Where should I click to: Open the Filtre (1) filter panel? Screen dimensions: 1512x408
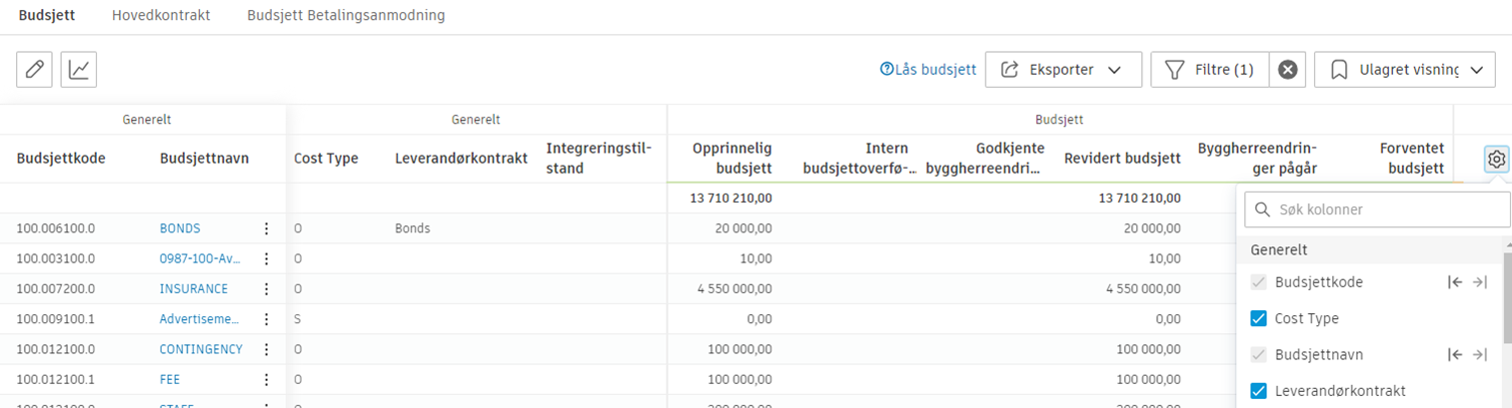click(x=1210, y=70)
